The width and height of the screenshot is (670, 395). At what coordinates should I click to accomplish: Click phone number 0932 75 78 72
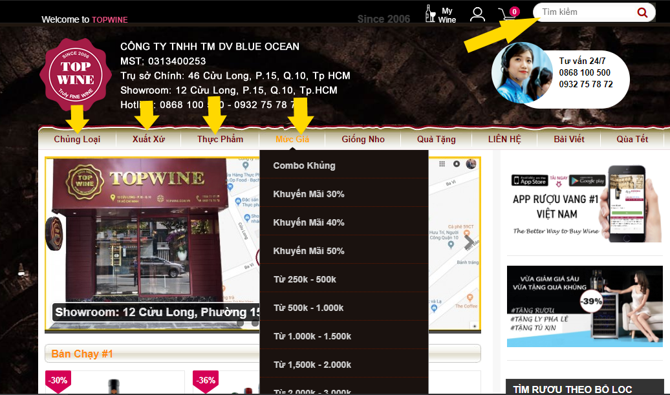pos(586,84)
